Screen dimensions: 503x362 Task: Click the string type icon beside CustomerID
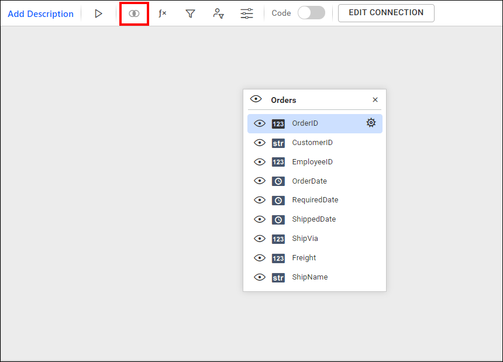[x=278, y=143]
